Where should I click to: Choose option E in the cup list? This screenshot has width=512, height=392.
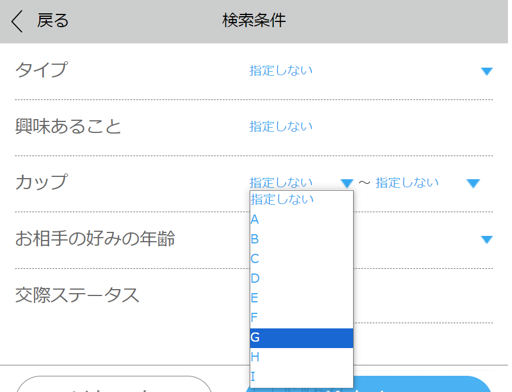[255, 298]
